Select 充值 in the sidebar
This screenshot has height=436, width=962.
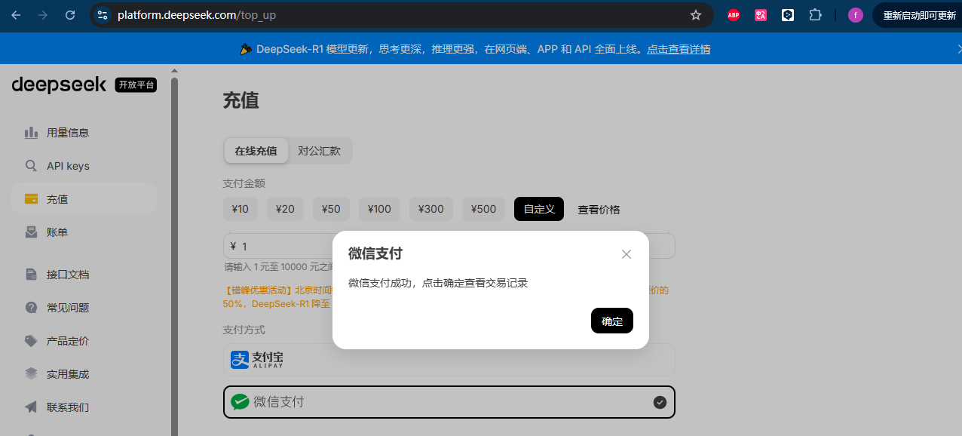84,199
